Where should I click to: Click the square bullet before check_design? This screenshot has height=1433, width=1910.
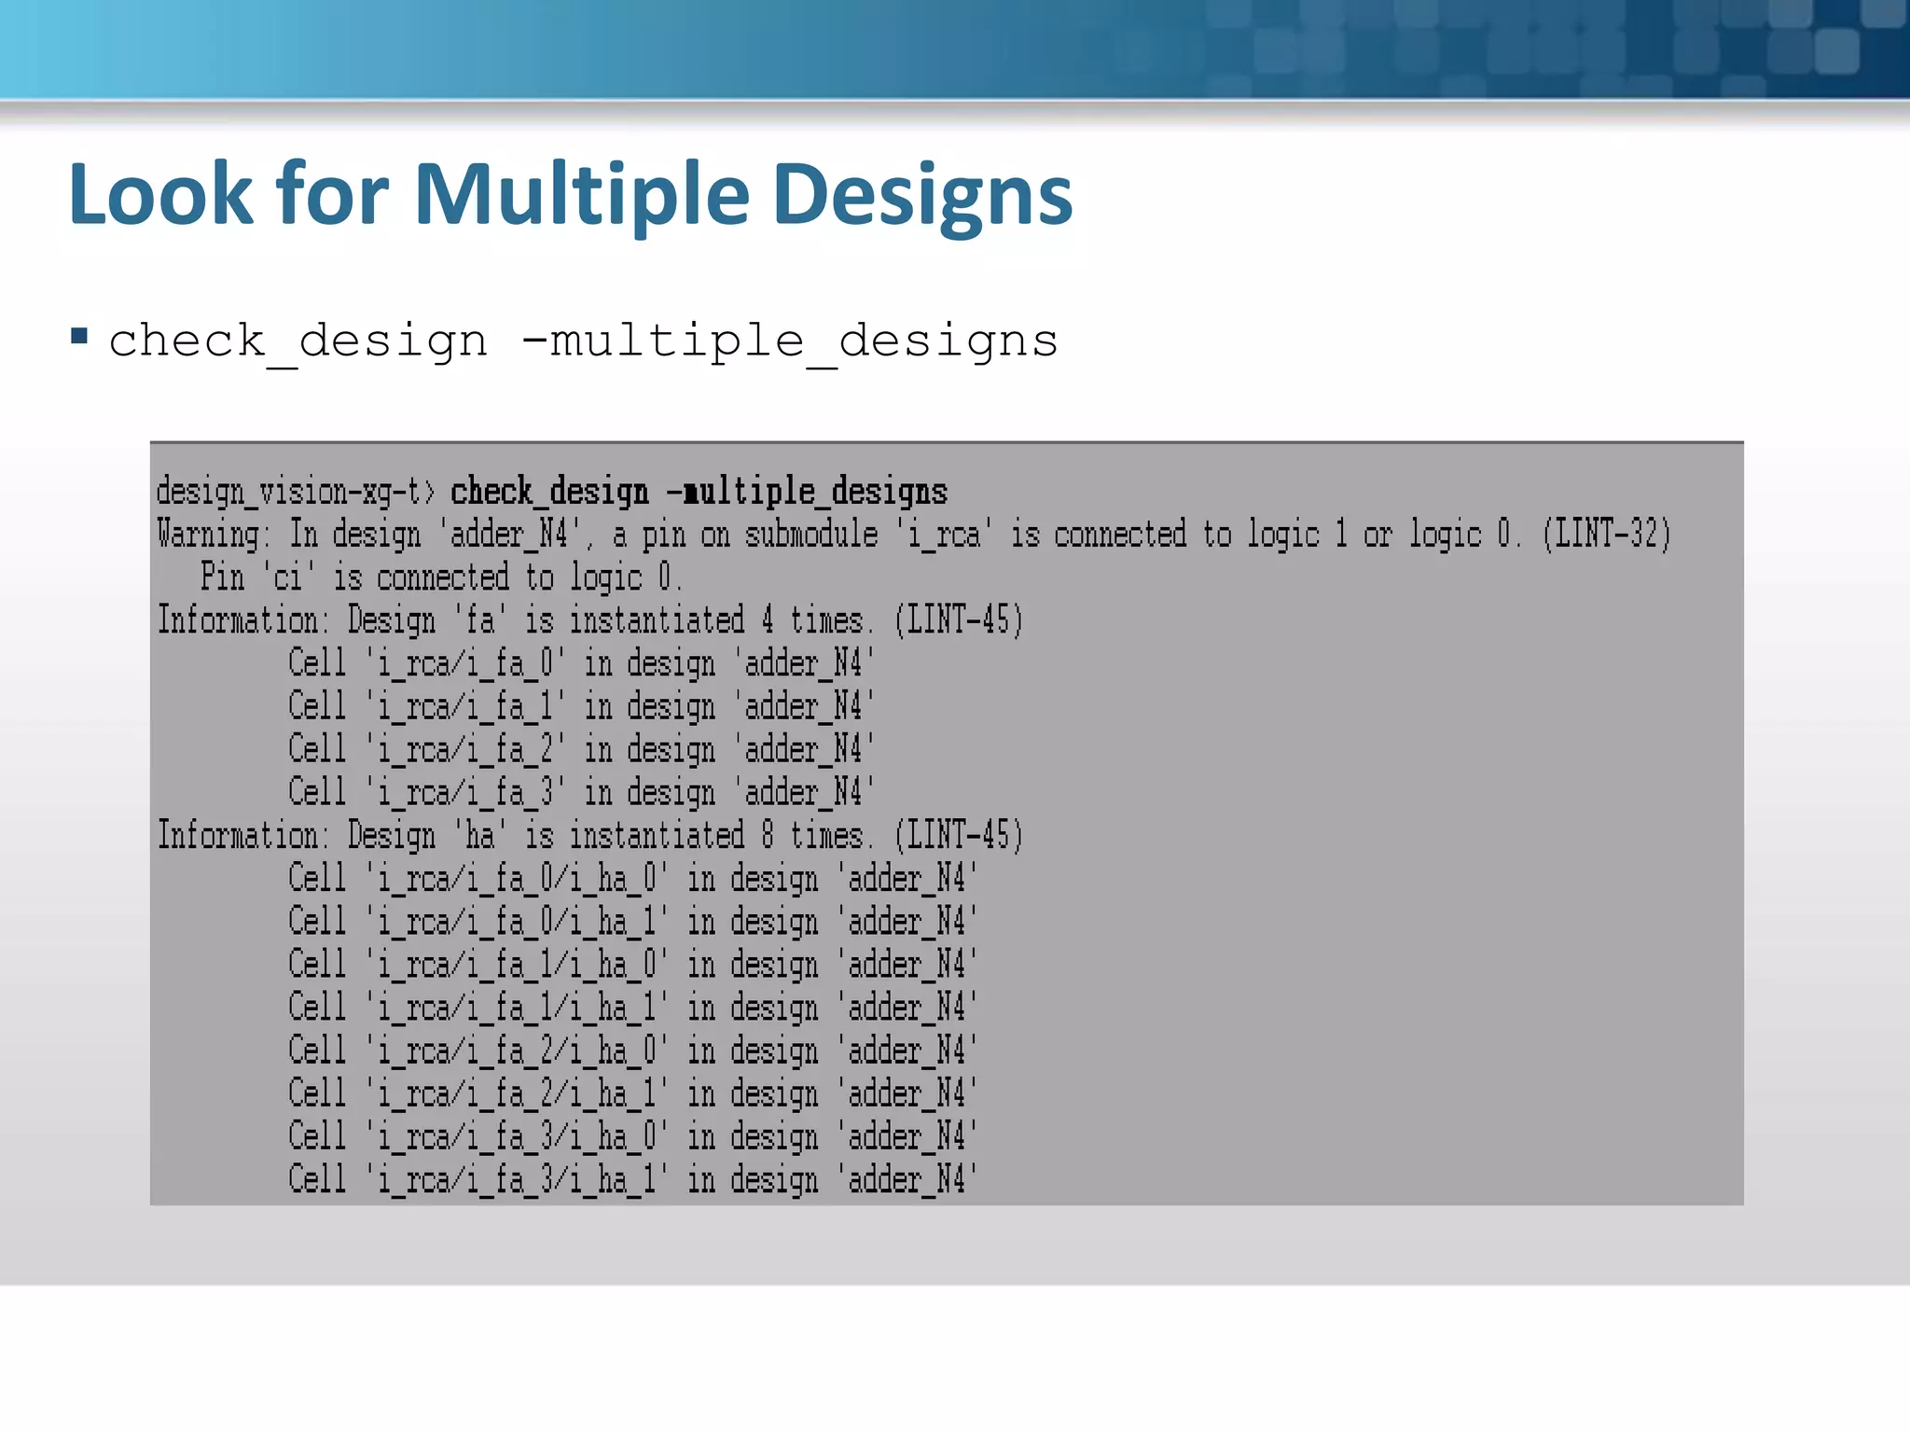(79, 337)
